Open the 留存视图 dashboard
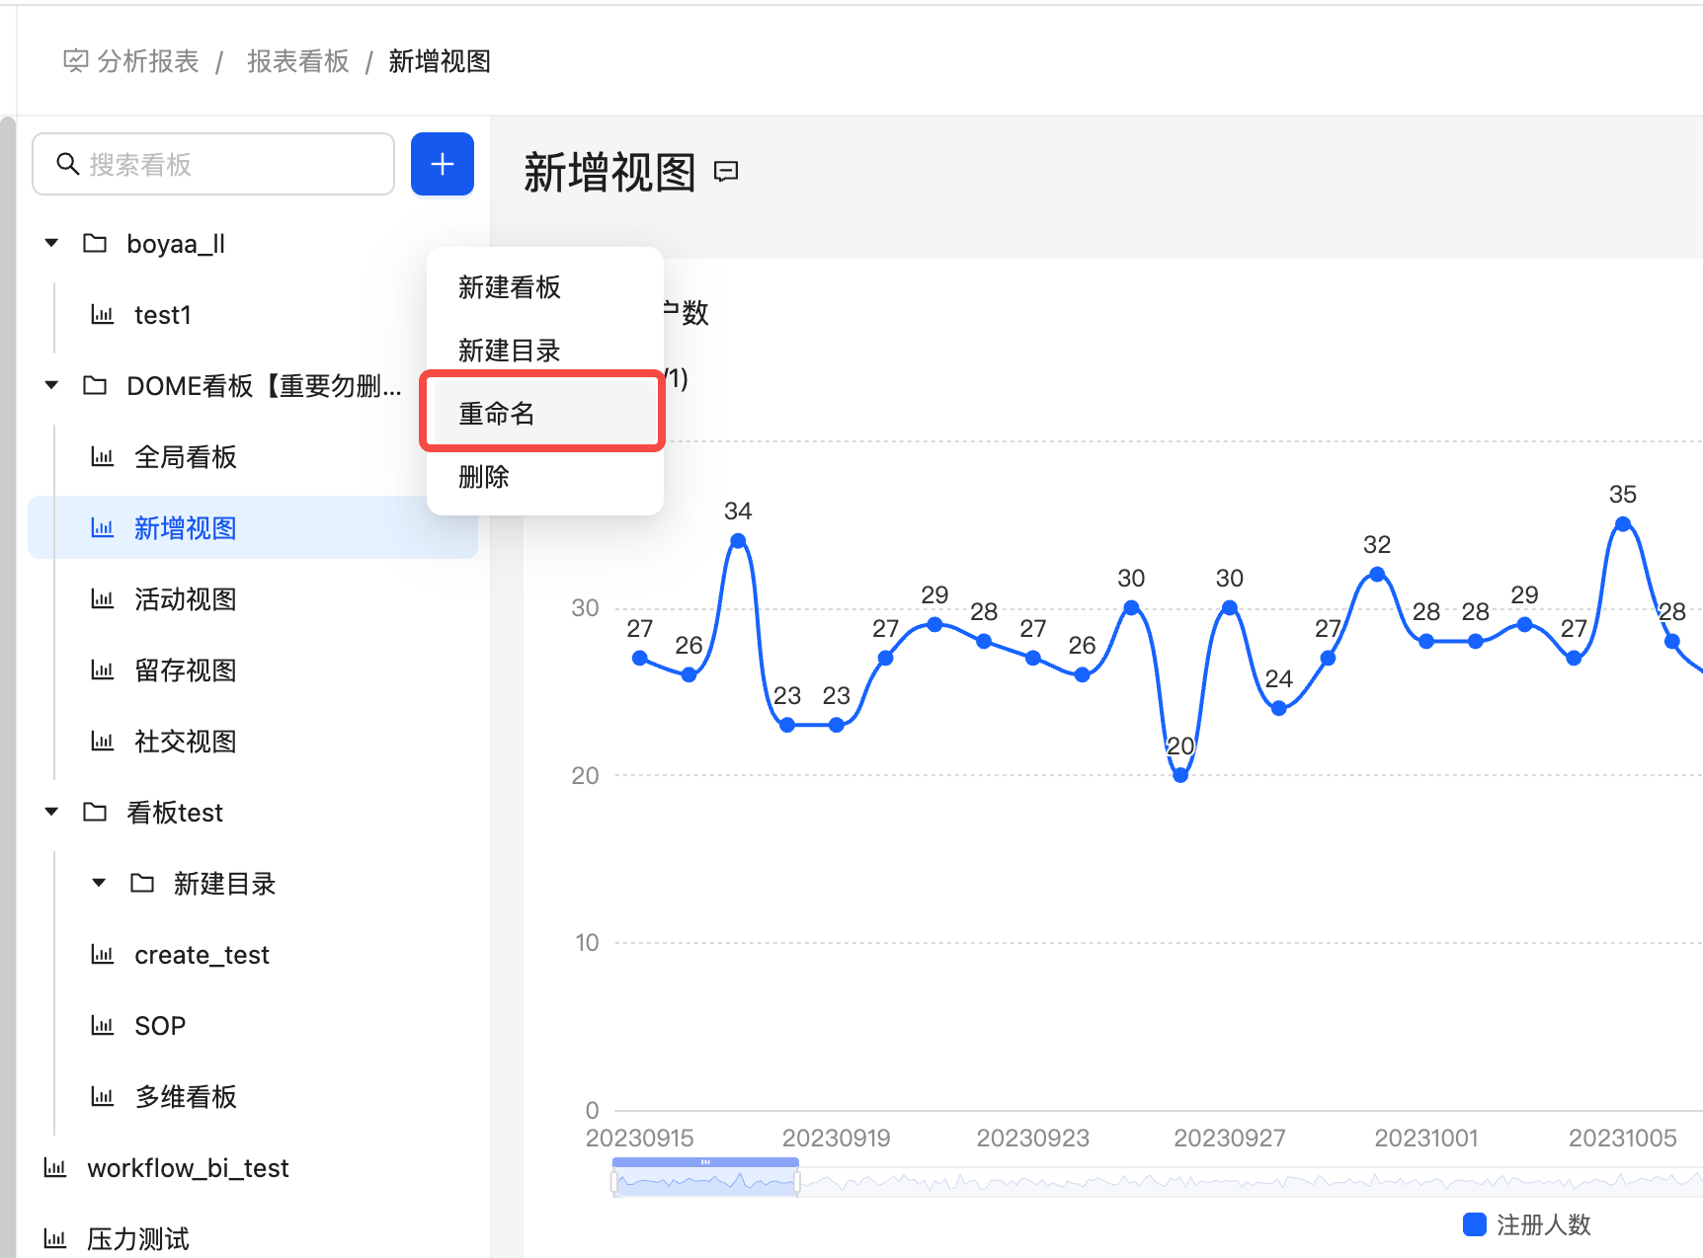The width and height of the screenshot is (1703, 1258). coord(186,670)
